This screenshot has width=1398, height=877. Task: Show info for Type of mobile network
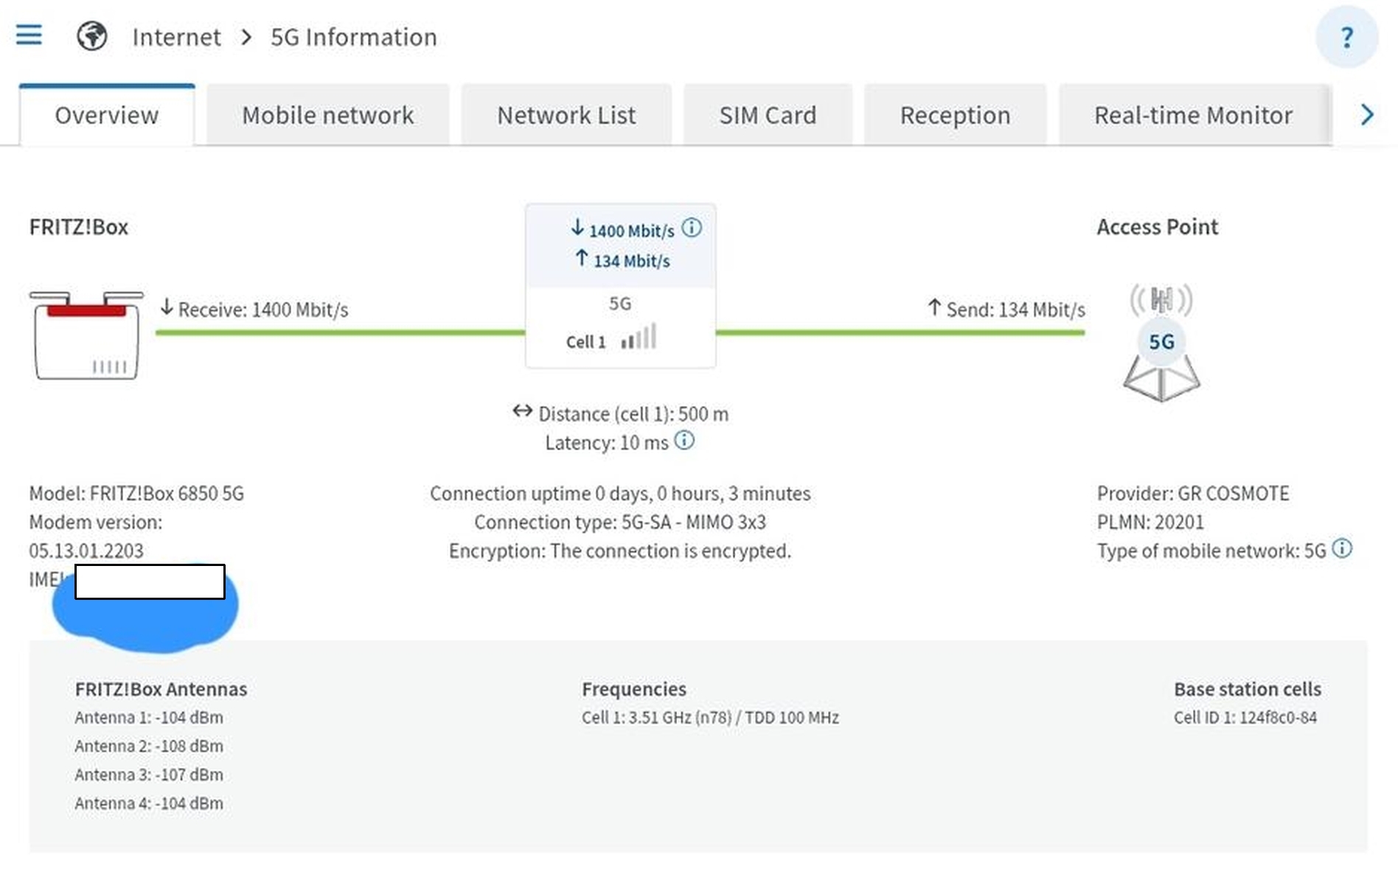coord(1342,548)
